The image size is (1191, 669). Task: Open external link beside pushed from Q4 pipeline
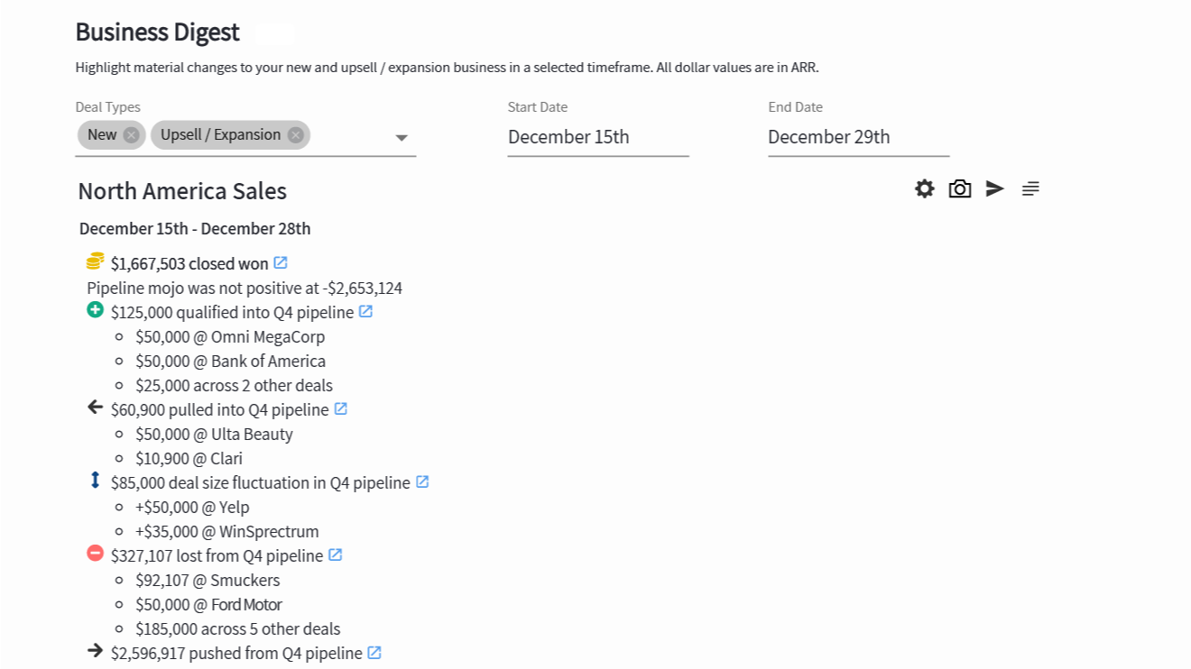tap(374, 653)
